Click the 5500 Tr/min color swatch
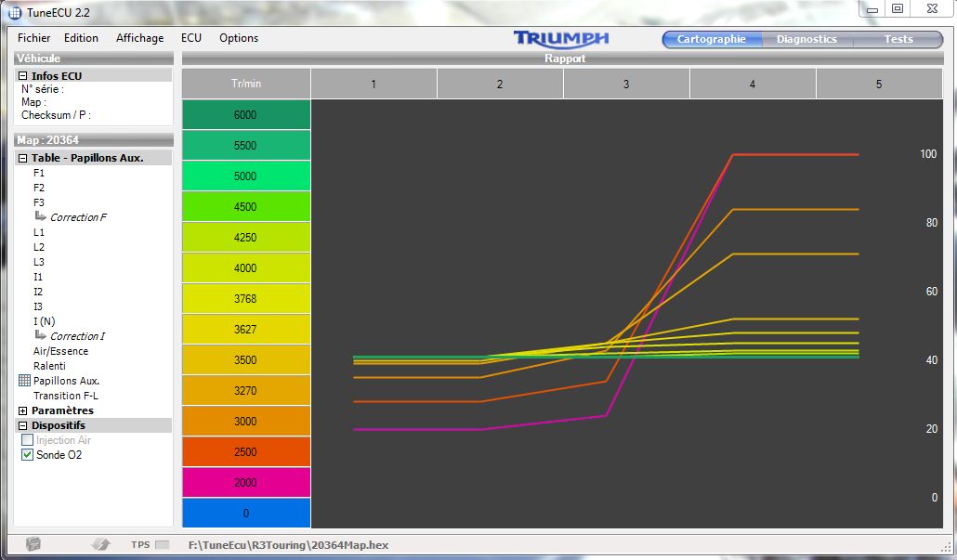Viewport: 957px width, 560px height. 246,145
